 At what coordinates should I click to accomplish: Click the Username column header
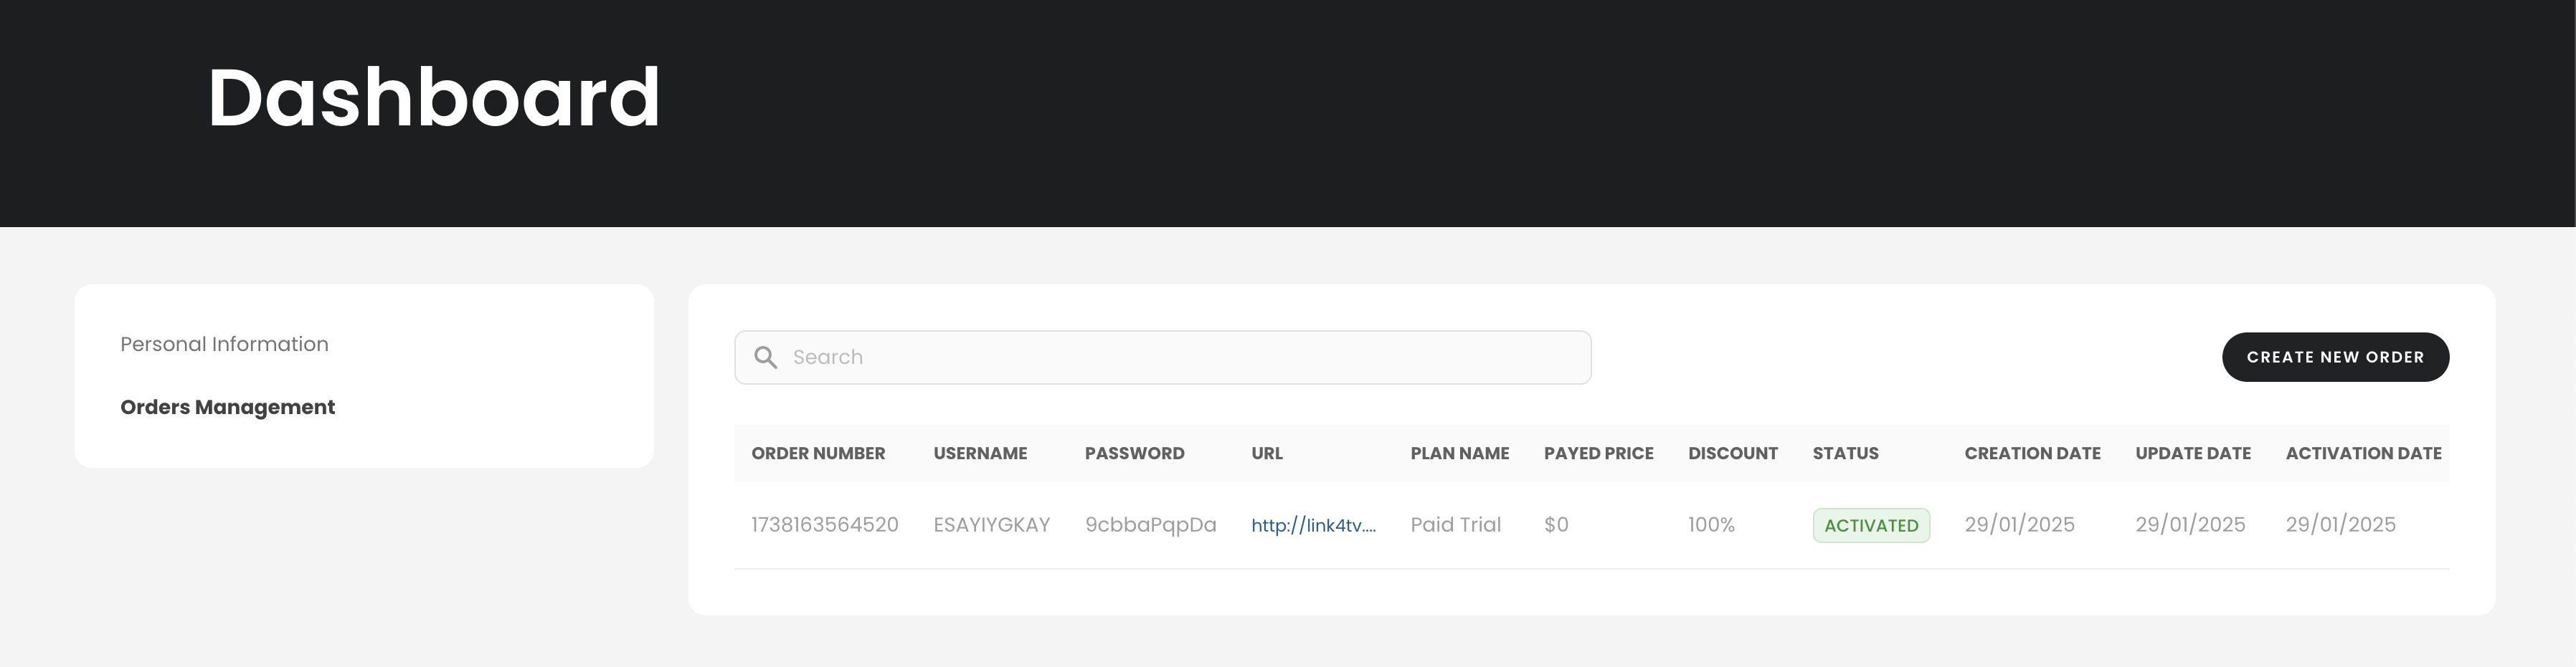click(980, 454)
